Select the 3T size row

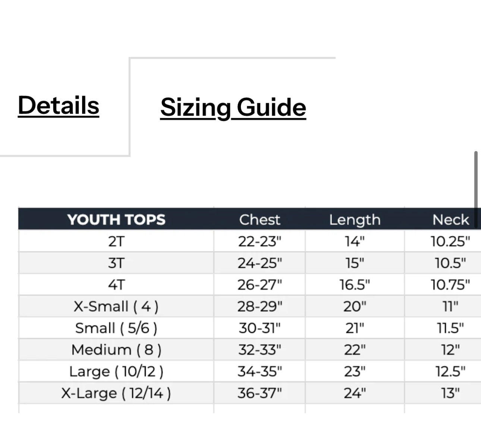(x=116, y=263)
